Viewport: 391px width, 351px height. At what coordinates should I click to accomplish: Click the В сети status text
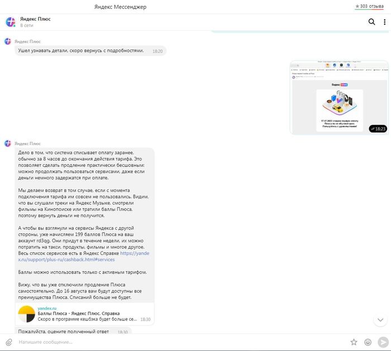click(27, 26)
